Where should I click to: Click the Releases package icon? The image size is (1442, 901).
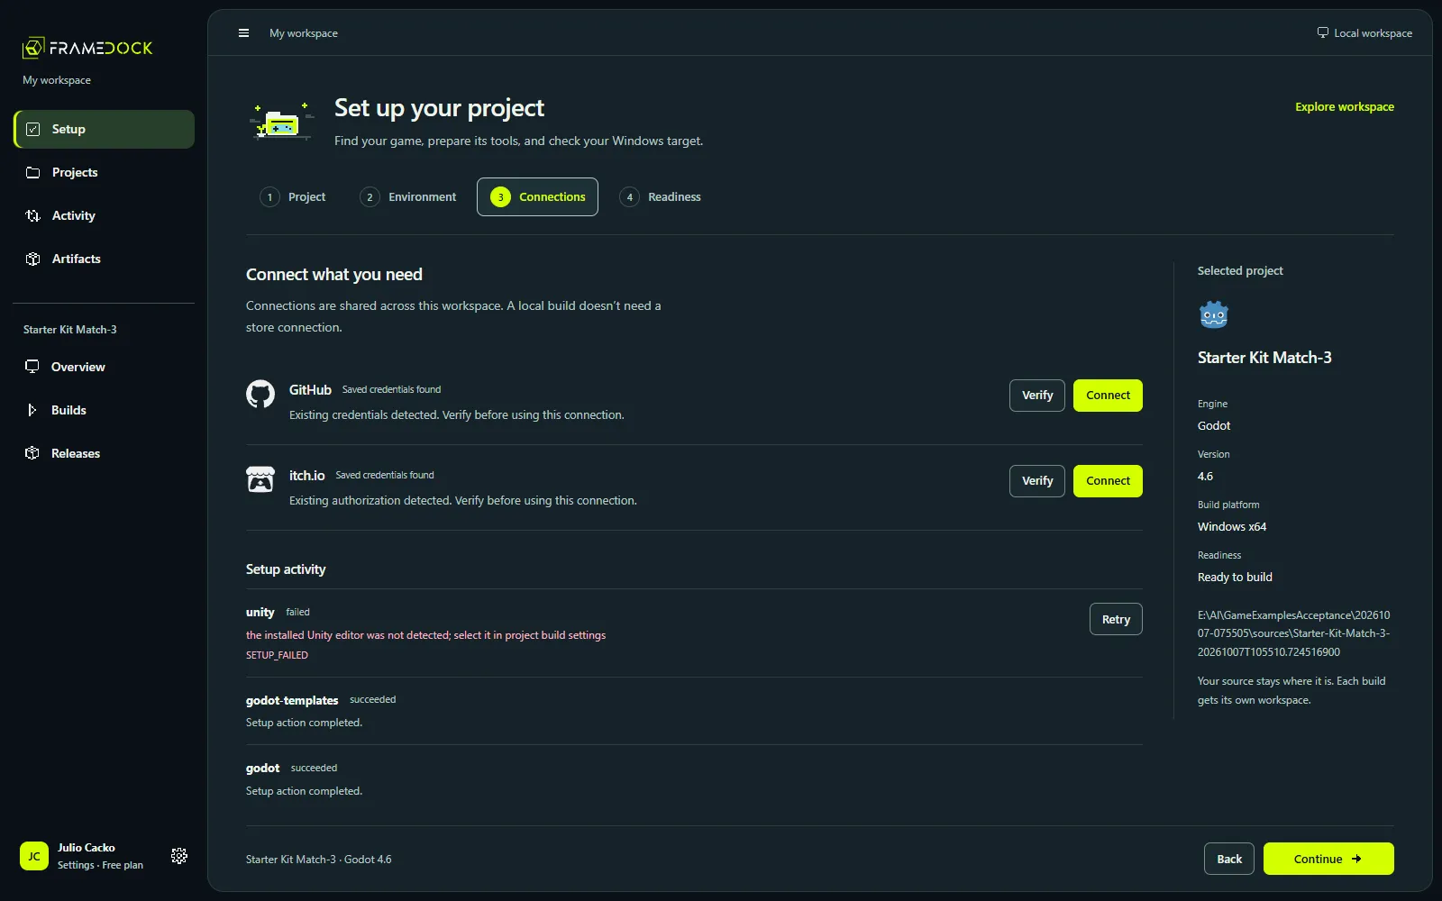tap(32, 453)
